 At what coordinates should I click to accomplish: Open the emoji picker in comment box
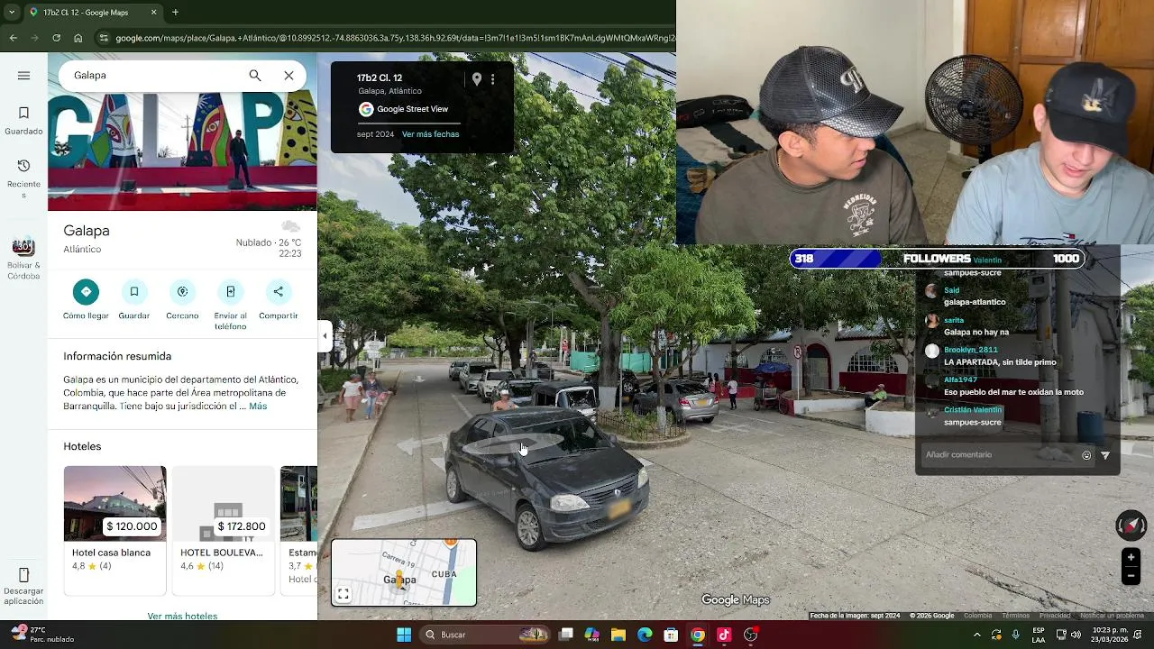tap(1086, 455)
